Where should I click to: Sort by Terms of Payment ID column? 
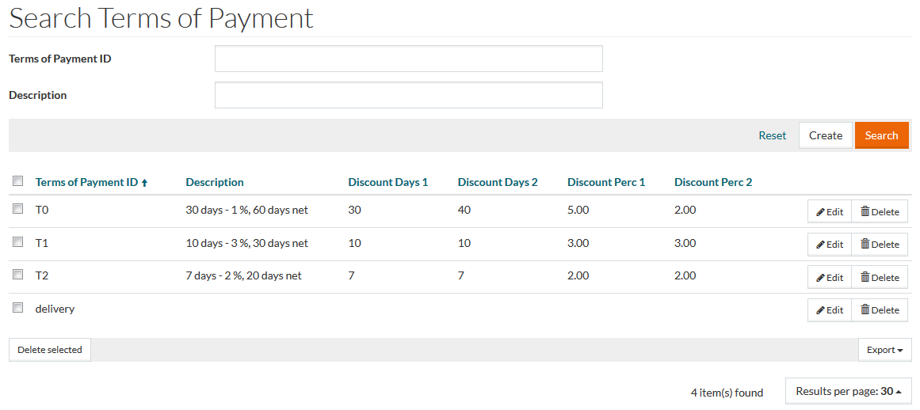click(86, 182)
